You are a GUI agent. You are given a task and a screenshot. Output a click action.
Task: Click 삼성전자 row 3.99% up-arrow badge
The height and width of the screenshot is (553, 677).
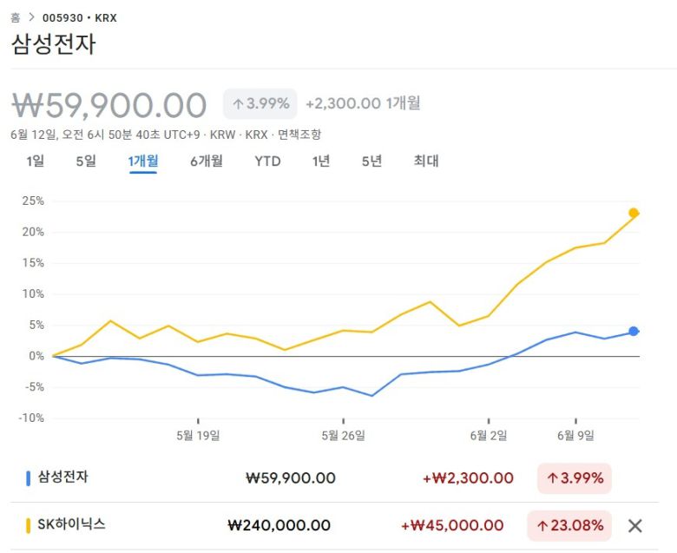point(574,477)
